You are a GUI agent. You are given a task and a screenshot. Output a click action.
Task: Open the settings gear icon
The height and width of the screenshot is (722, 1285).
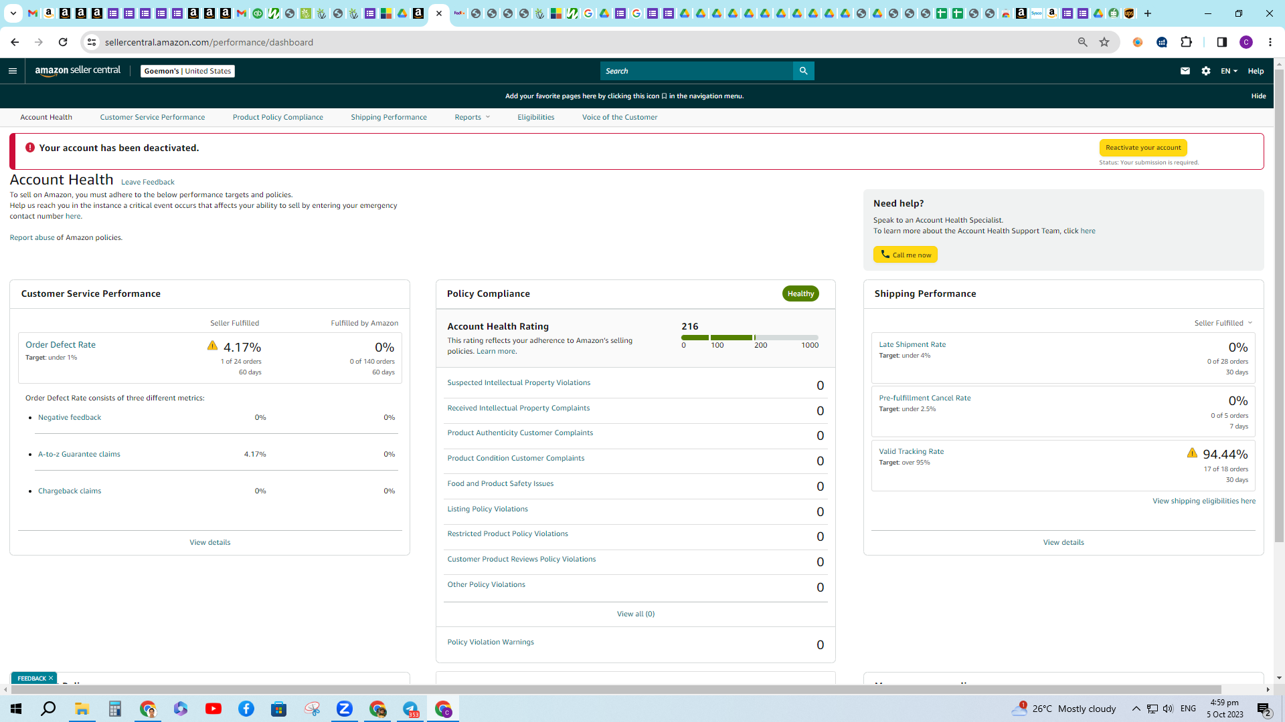tap(1206, 71)
